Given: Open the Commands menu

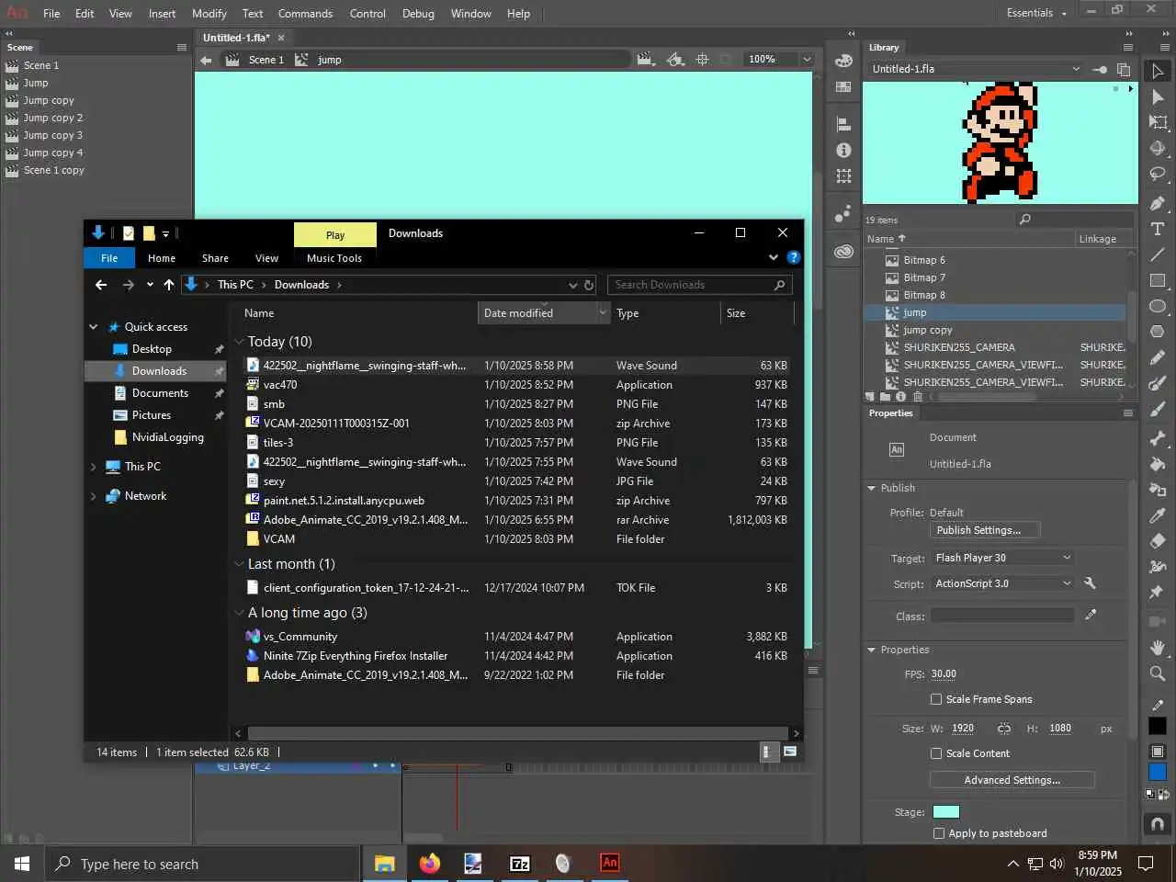Looking at the screenshot, I should [305, 14].
